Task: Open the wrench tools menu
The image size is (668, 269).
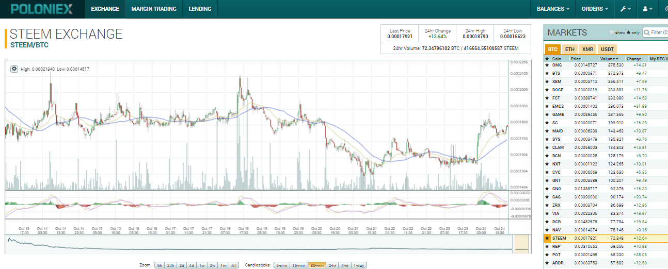Action: pyautogui.click(x=625, y=9)
